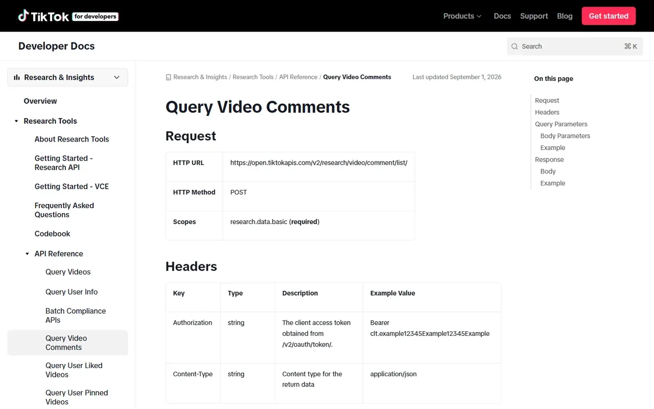Jump to Response section link
This screenshot has width=654, height=409.
click(549, 160)
